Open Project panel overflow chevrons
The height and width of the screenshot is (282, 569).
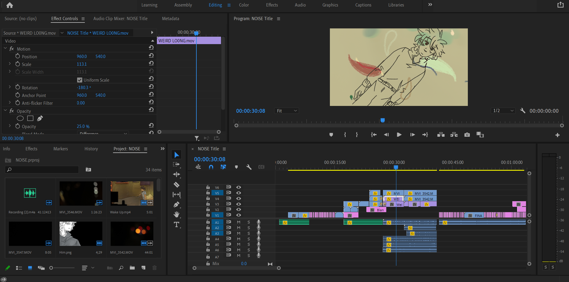coord(163,149)
